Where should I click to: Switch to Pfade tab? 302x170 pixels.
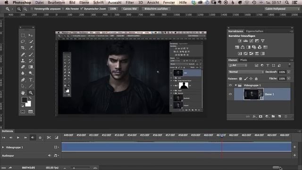click(243, 60)
